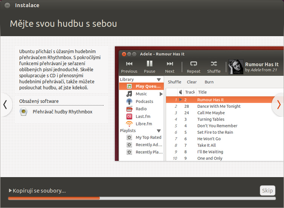
Task: Click the Next track icon
Action: [170, 64]
